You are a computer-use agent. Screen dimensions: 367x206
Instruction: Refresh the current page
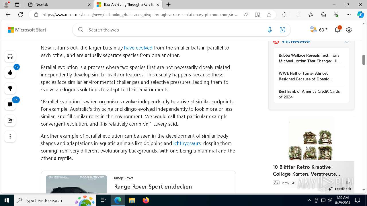pos(21,15)
